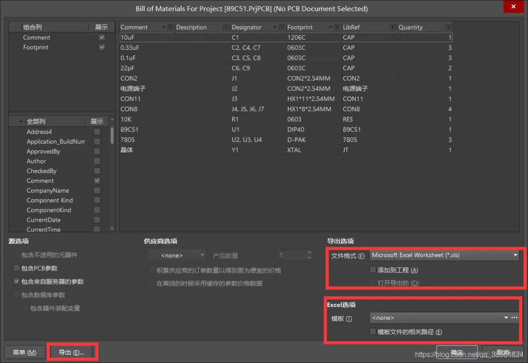Image resolution: width=528 pixels, height=363 pixels.
Task: Select the CON11 J3 row
Action: click(286, 99)
